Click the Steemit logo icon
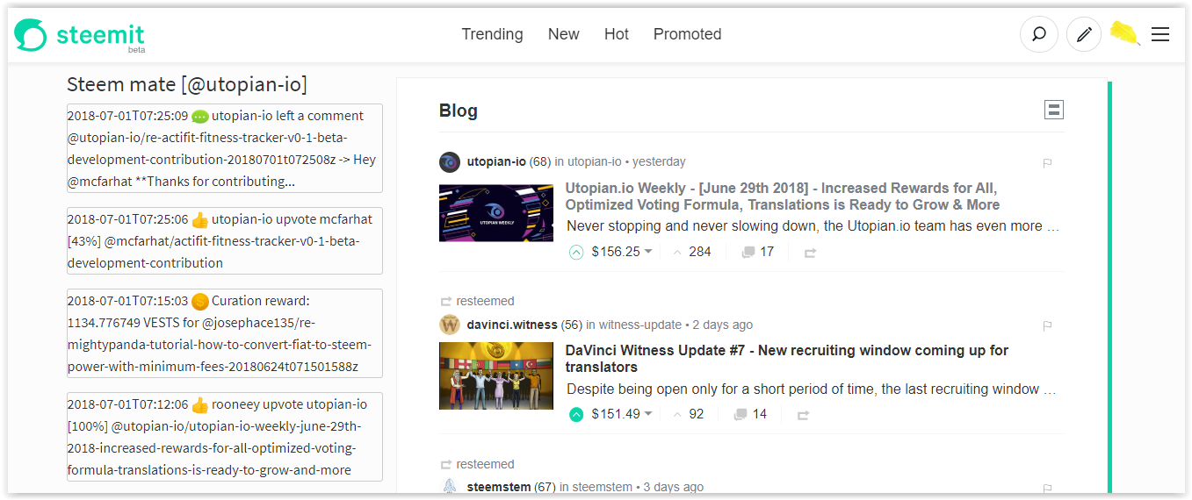 pyautogui.click(x=31, y=35)
